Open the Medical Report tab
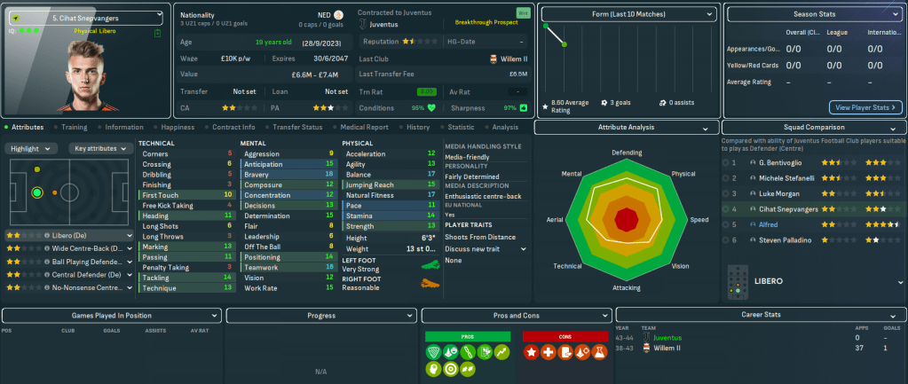The image size is (908, 384). 363,127
